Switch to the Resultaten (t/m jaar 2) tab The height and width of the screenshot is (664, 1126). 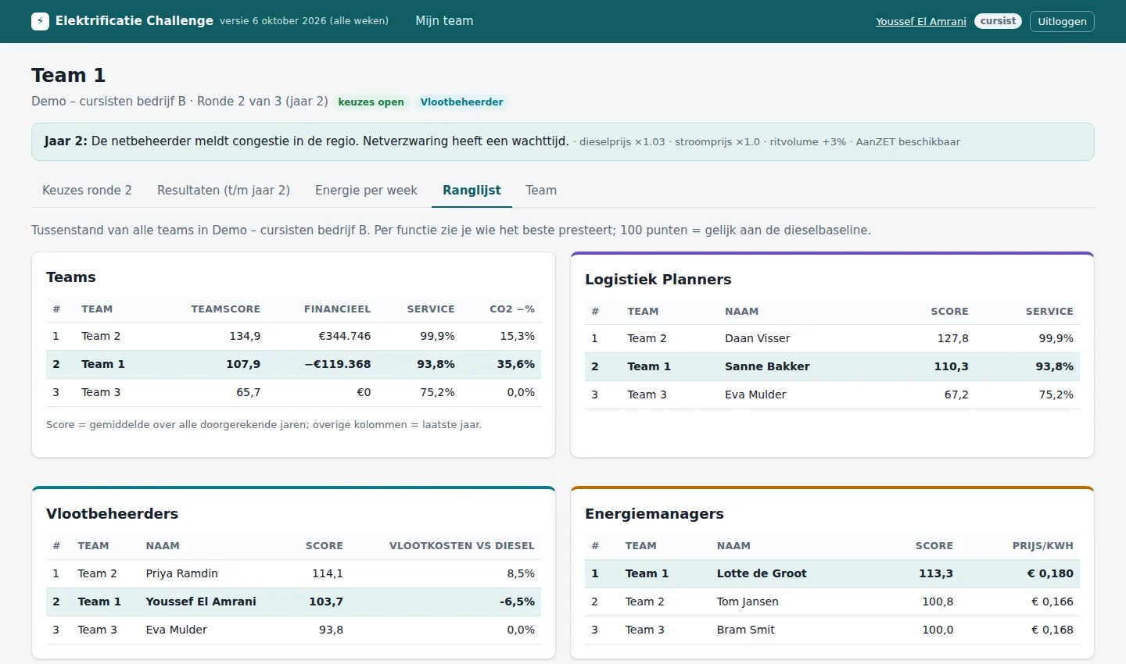pos(224,191)
